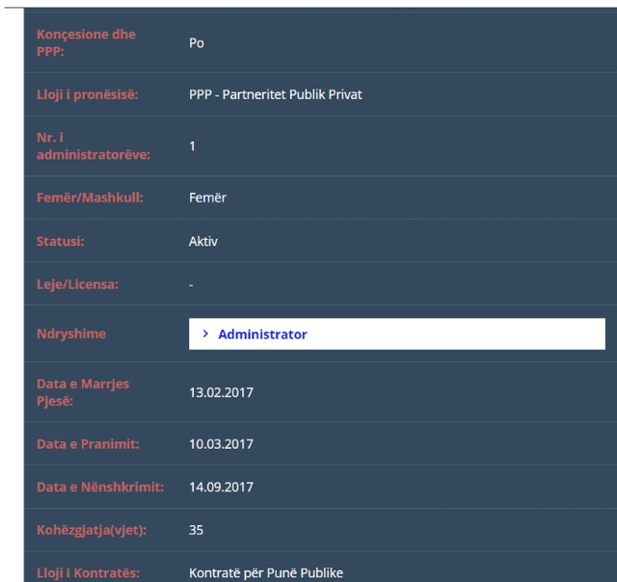Click the 'Ndryshime' row label

pos(71,334)
